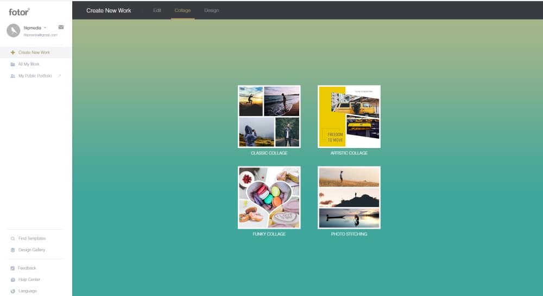Click the Language globe icon
Viewport: 543px width, 296px height.
tap(12, 291)
